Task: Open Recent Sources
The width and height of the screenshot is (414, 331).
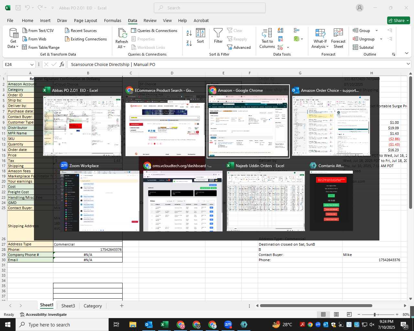Action: pos(81,30)
